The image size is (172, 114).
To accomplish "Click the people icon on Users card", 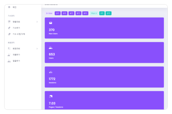I will [x=51, y=48].
